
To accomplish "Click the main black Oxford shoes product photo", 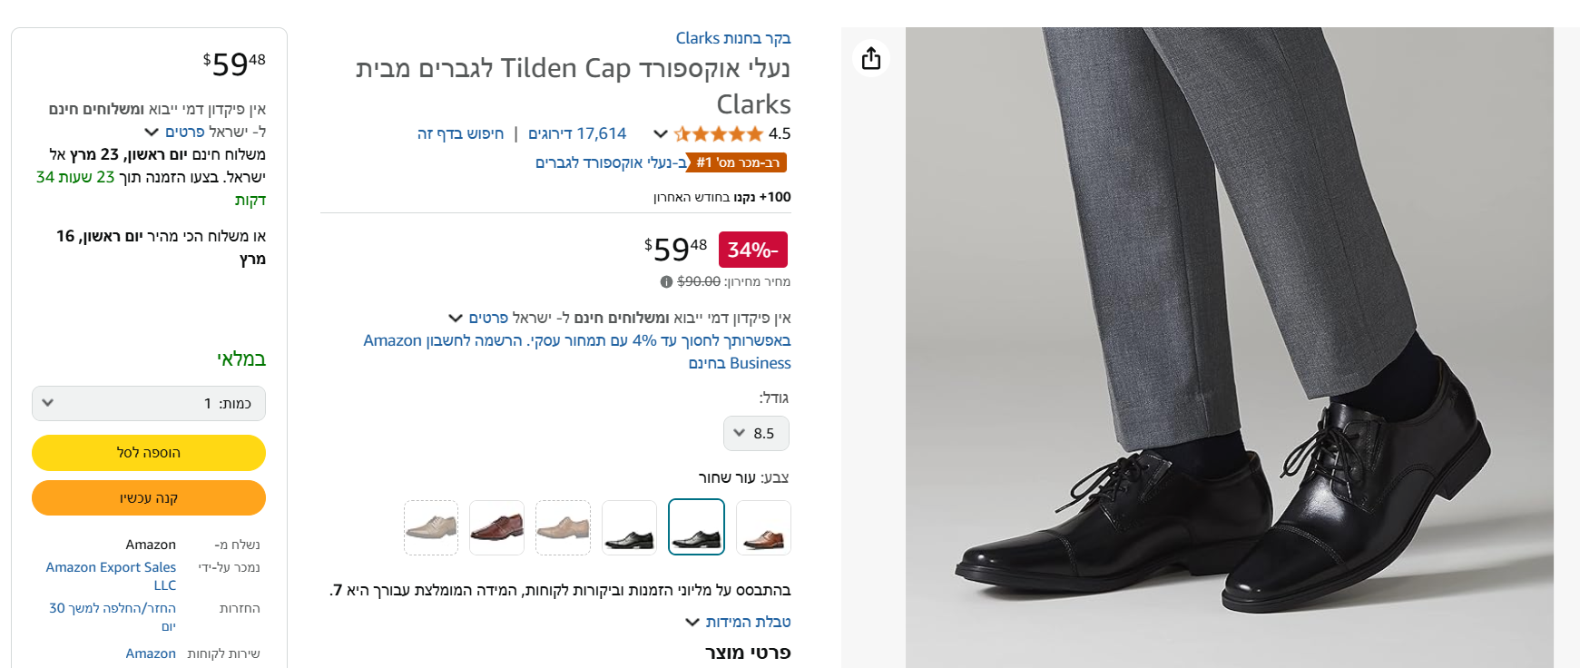I will (1229, 348).
